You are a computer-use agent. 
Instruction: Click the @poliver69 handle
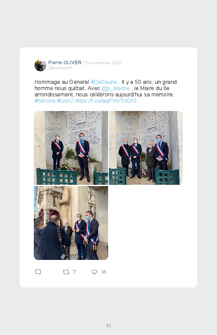point(60,68)
